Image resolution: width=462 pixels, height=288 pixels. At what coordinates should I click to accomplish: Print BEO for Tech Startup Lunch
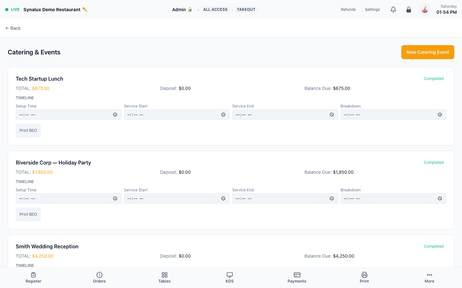tap(28, 131)
